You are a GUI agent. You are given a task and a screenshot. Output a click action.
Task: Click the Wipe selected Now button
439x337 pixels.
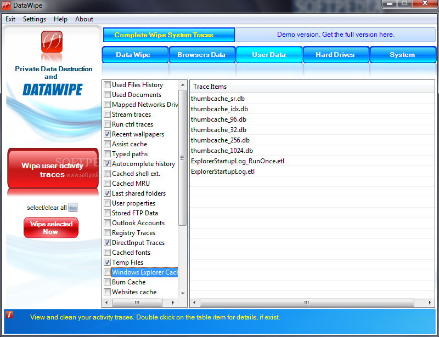coord(51,227)
